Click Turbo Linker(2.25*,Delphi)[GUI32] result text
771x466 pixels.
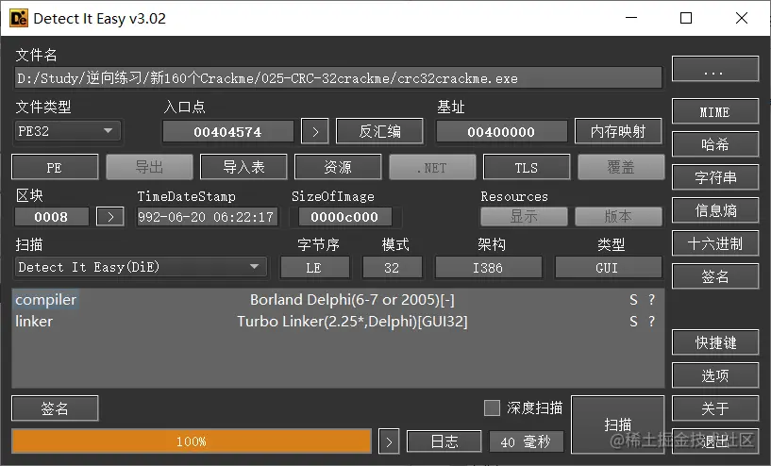[352, 321]
